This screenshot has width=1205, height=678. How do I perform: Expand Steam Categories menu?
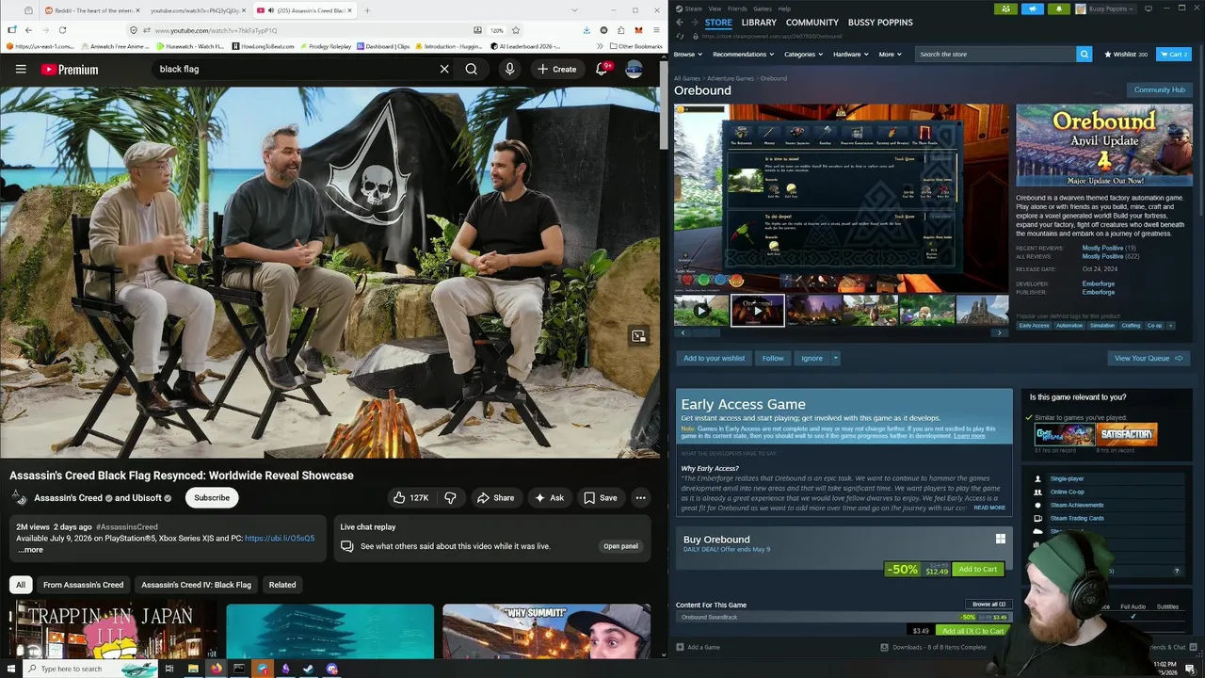[803, 54]
